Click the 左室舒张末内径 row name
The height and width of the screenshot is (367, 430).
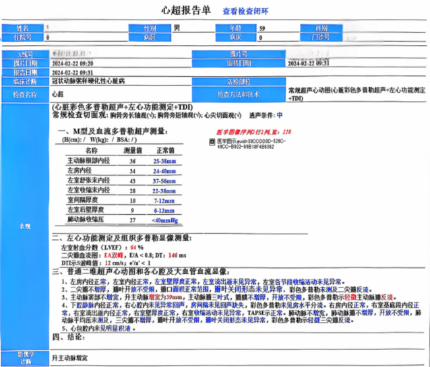pos(88,180)
